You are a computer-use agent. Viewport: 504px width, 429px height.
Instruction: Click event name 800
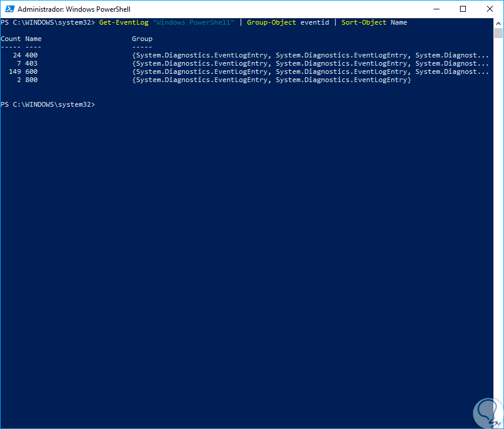point(32,80)
